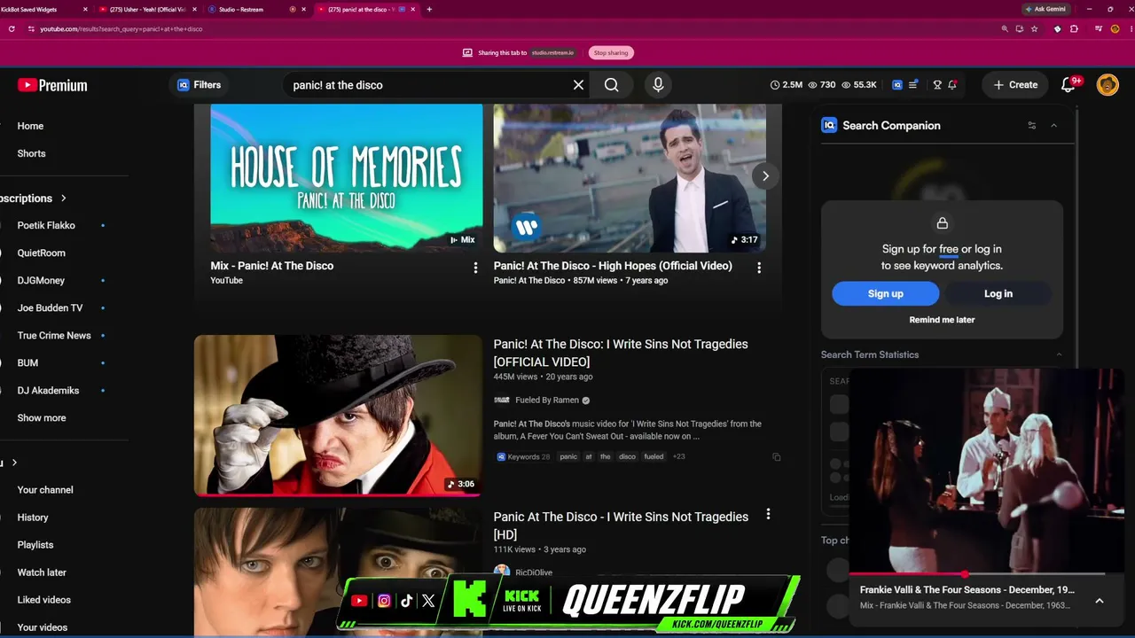This screenshot has width=1135, height=638.
Task: Expand the miniplayer with the chevron
Action: (x=1099, y=601)
